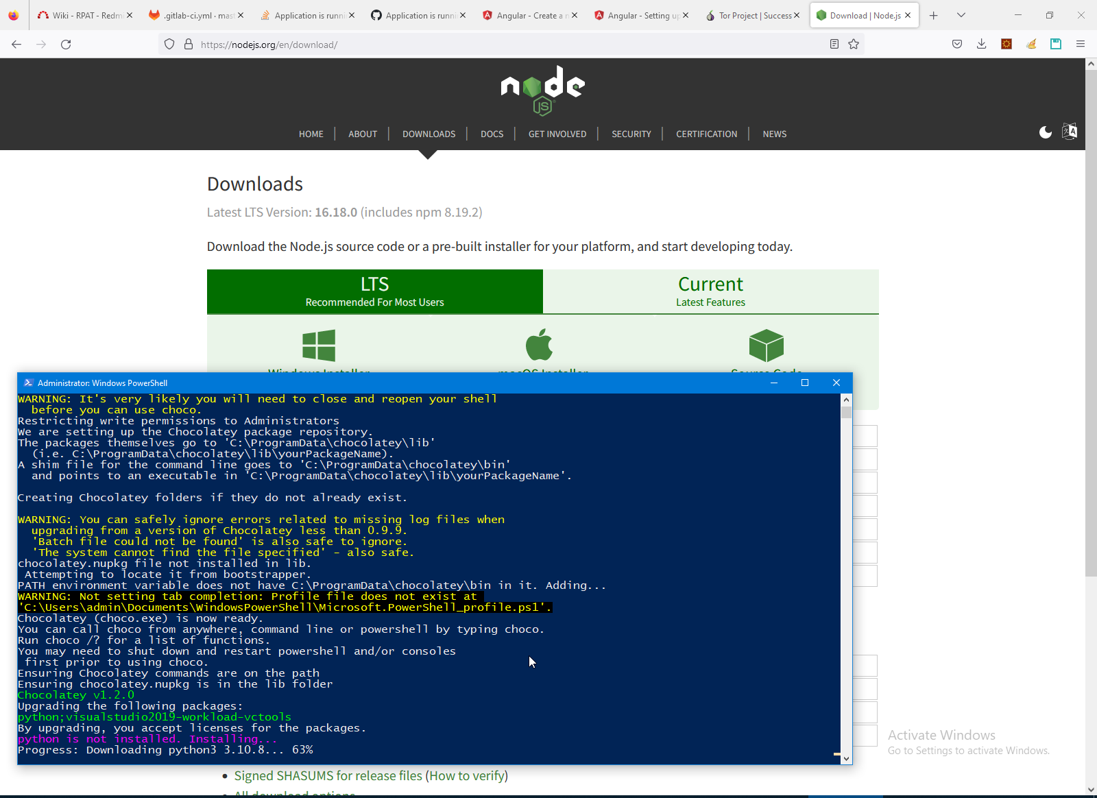Close the Download | Node.js tab
The image size is (1097, 798).
tap(908, 15)
